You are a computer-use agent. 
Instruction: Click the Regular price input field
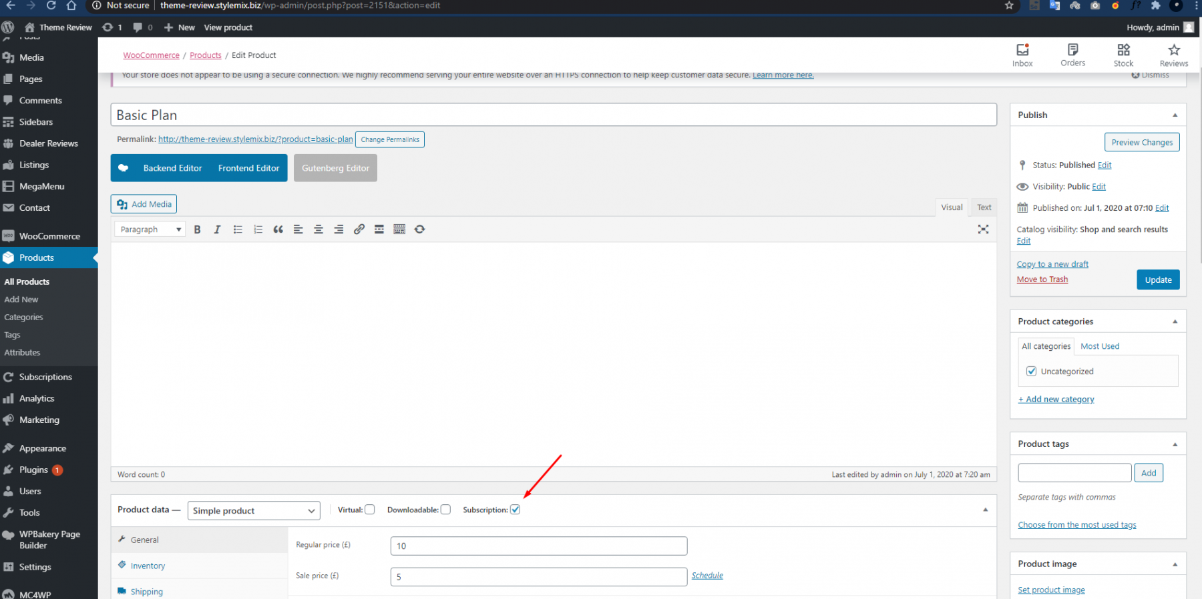coord(538,546)
